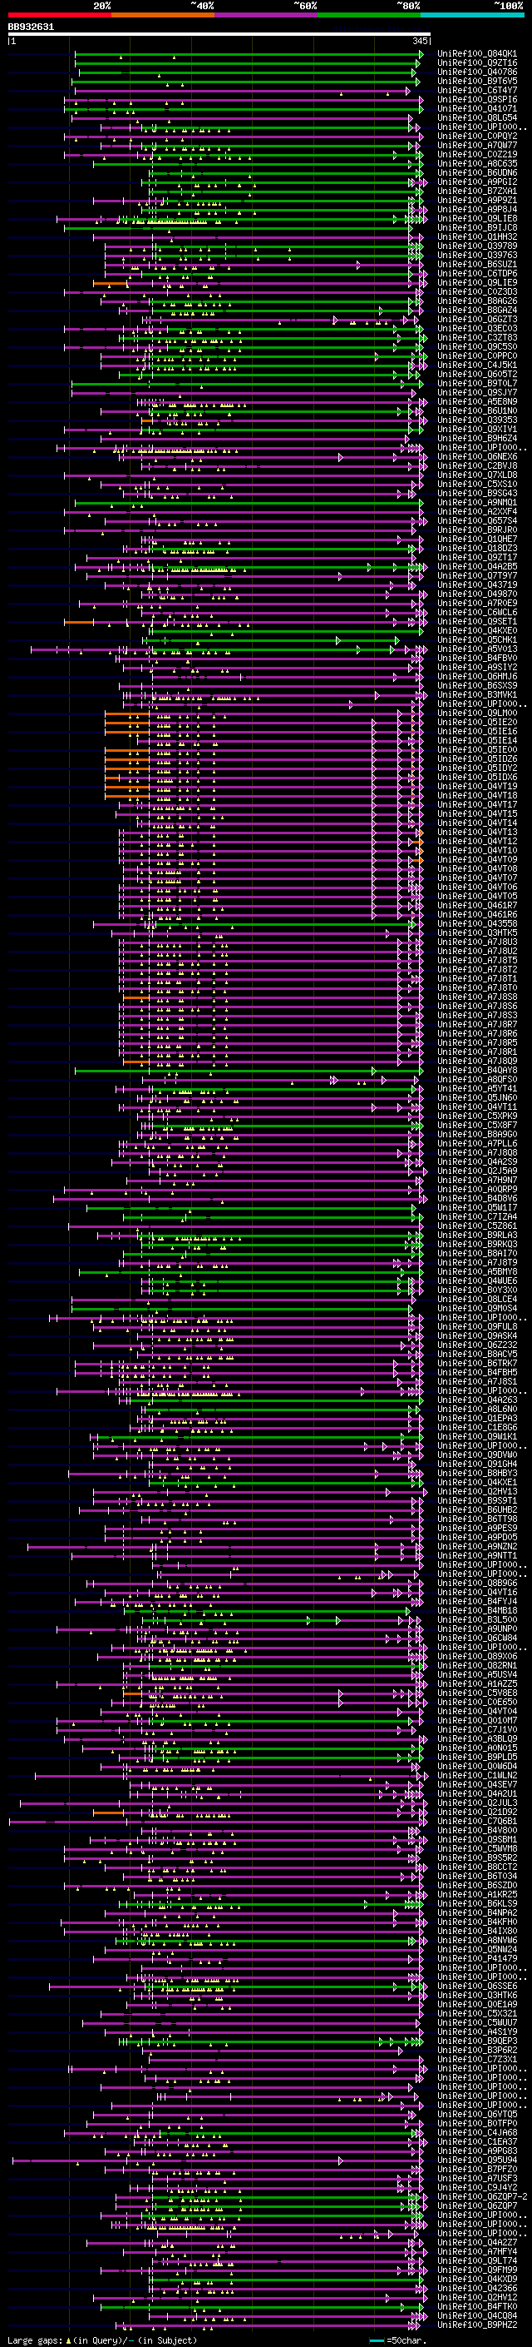532x2347 pixels.
Task: Select hit label UniRef100_Q6SSE6
Action: coord(477,1986)
